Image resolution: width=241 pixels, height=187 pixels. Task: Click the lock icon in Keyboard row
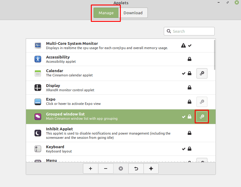tap(190, 149)
